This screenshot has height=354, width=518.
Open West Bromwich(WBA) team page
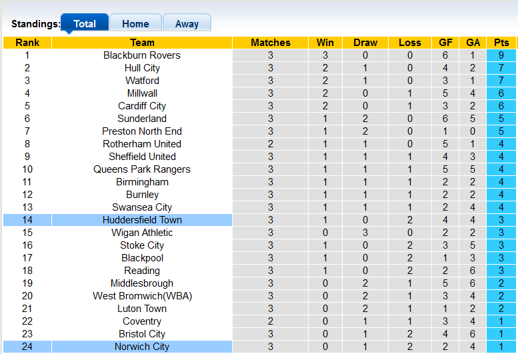point(142,296)
